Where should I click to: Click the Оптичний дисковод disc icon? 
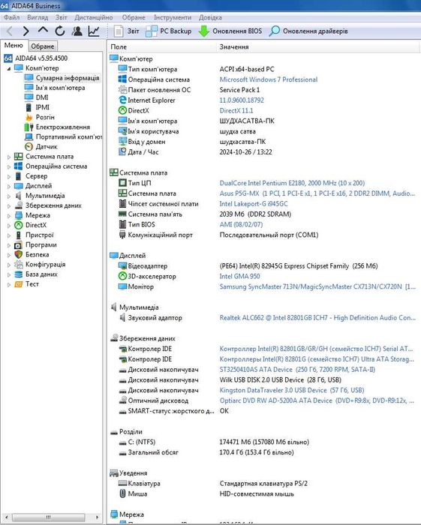coord(122,400)
